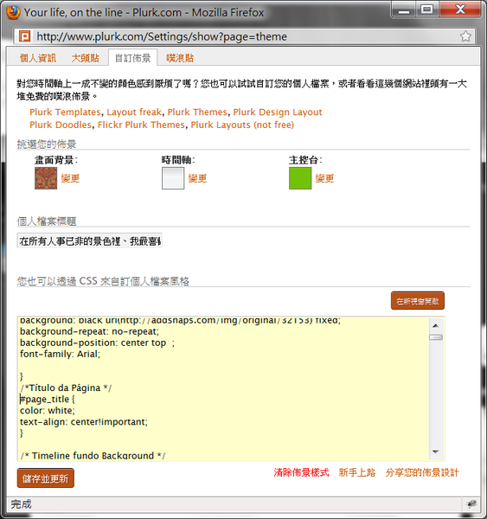Click 變更 next to 主控台
This screenshot has width=487, height=519.
pyautogui.click(x=324, y=178)
